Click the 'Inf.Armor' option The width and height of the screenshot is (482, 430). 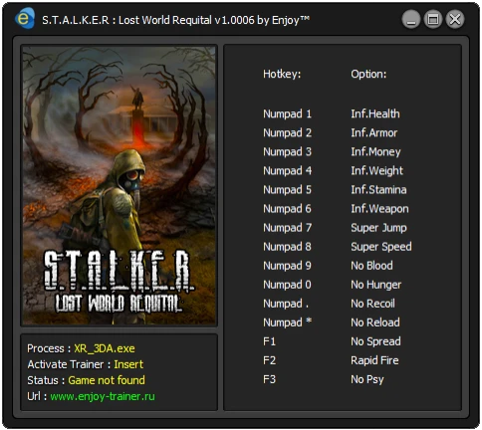tap(373, 132)
